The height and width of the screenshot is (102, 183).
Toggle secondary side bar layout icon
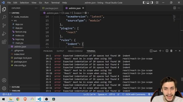(x=152, y=3)
